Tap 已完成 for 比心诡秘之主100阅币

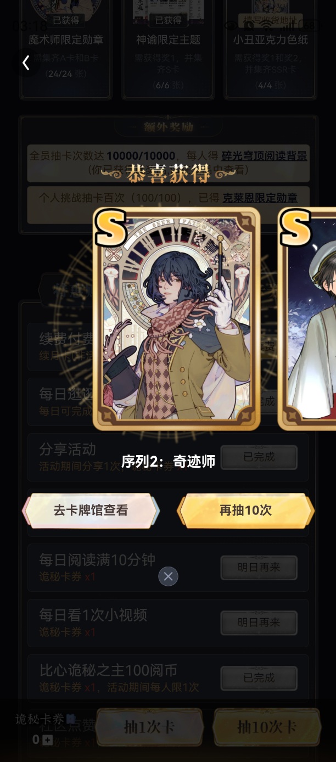(x=259, y=678)
